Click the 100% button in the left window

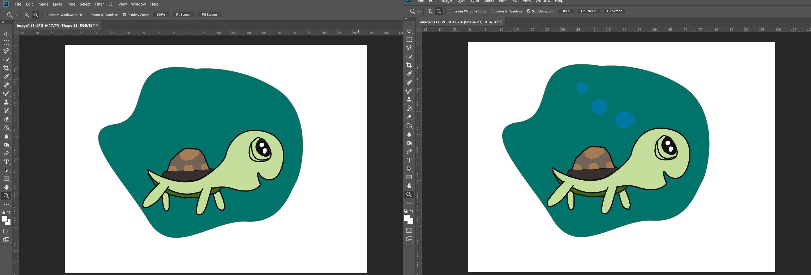click(x=161, y=15)
